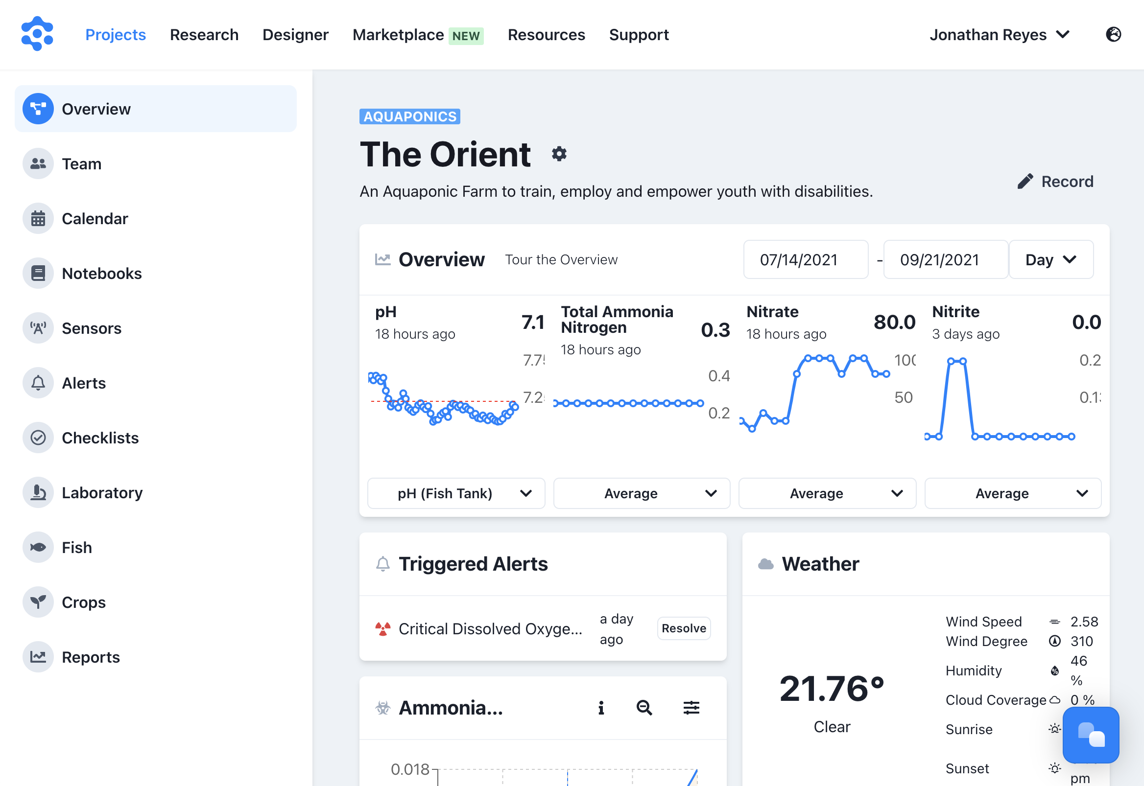Open the zoom tool on the Ammonia panel
The width and height of the screenshot is (1144, 786).
point(644,708)
